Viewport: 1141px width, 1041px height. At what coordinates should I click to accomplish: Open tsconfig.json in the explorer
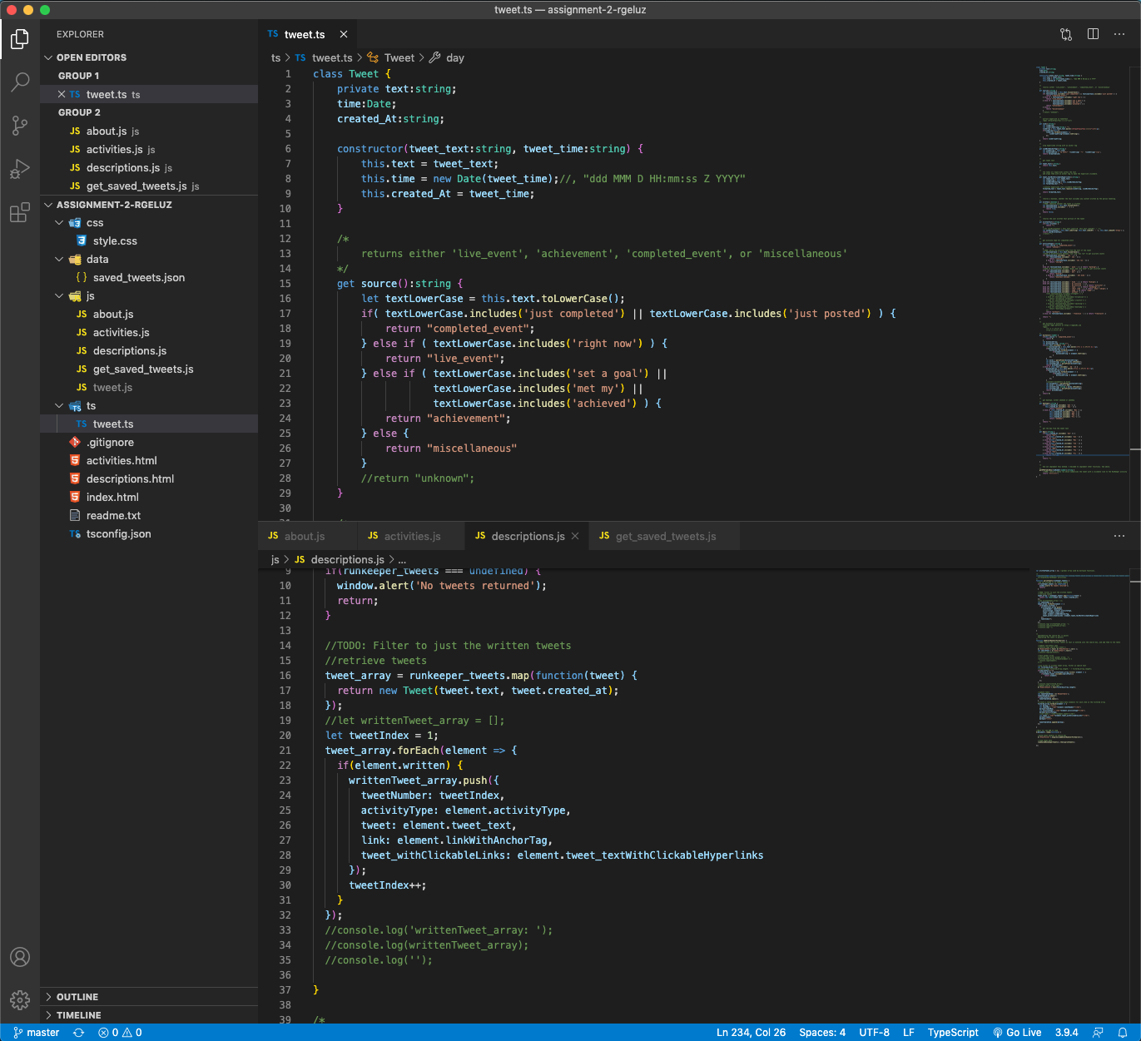149,534
